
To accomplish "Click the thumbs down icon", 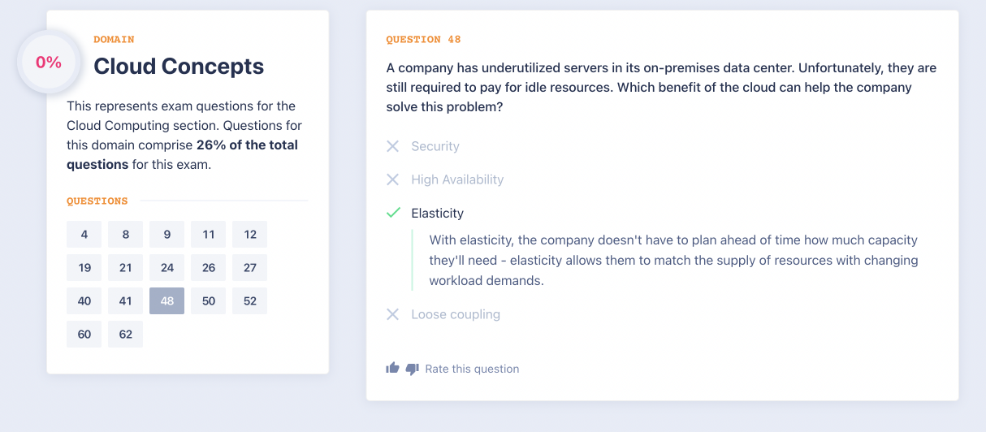I will (412, 369).
